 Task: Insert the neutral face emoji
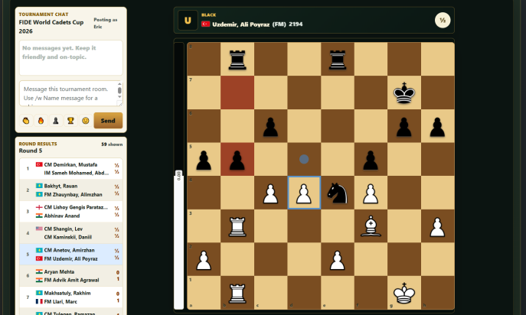(86, 121)
